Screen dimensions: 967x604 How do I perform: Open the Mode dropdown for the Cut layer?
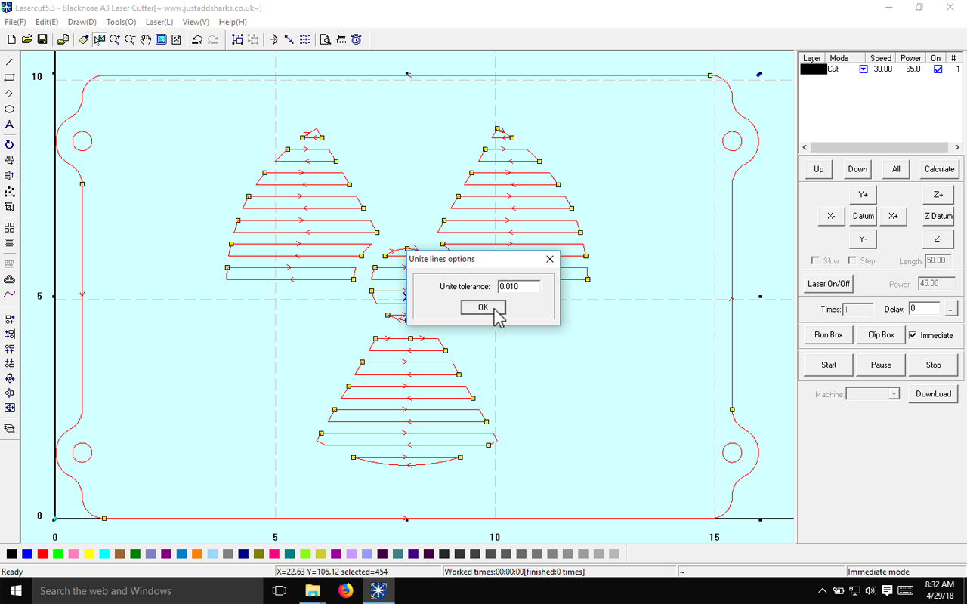(863, 69)
